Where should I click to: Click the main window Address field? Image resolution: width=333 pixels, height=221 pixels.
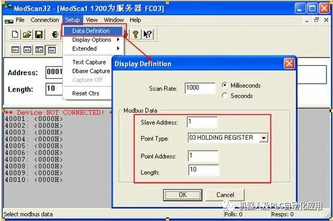54,72
